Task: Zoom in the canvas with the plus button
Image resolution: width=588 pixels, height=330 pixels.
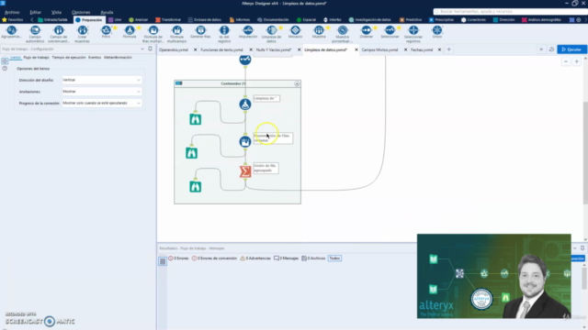Action: 577,61
